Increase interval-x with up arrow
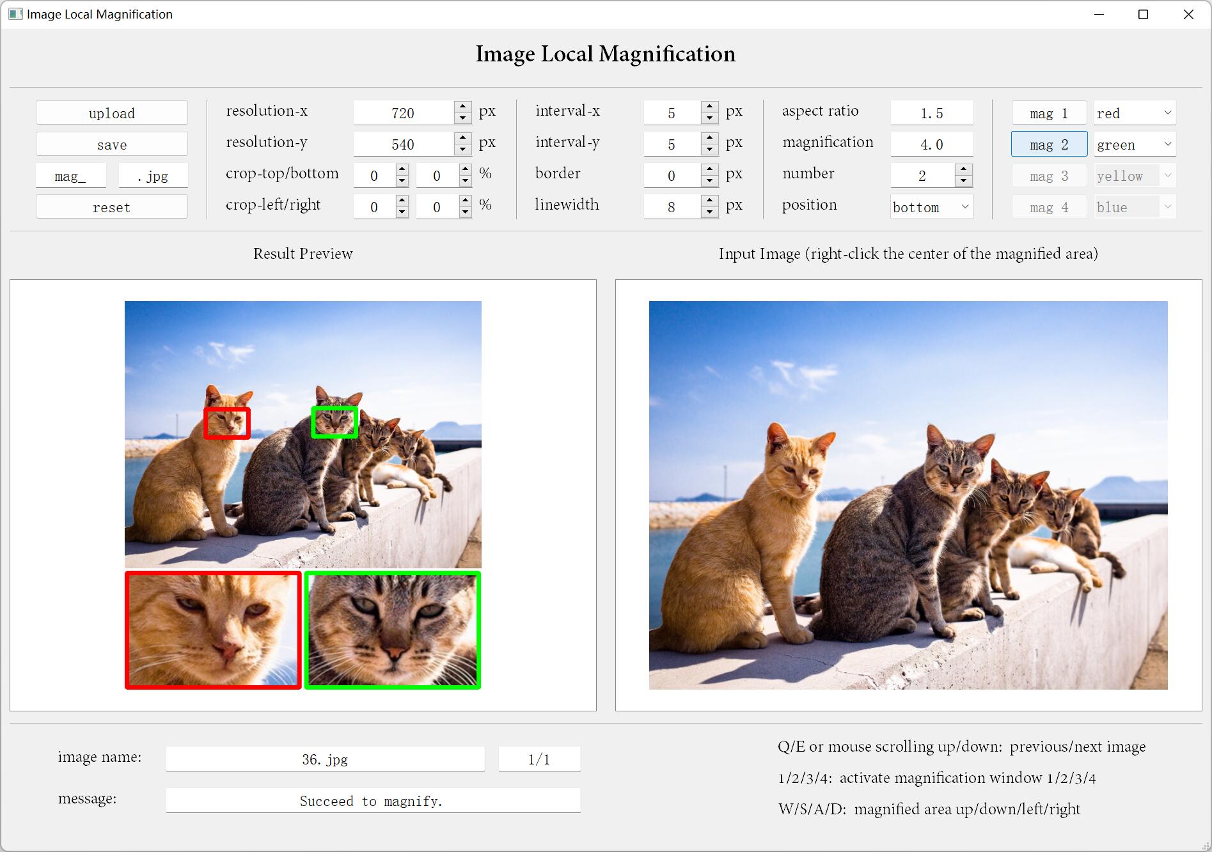 click(x=710, y=107)
